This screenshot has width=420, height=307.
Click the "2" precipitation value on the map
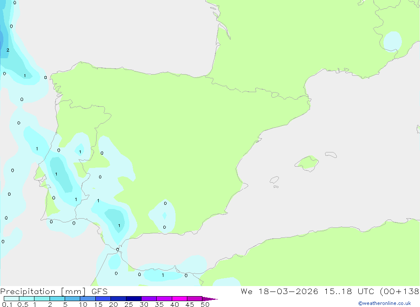(8, 50)
